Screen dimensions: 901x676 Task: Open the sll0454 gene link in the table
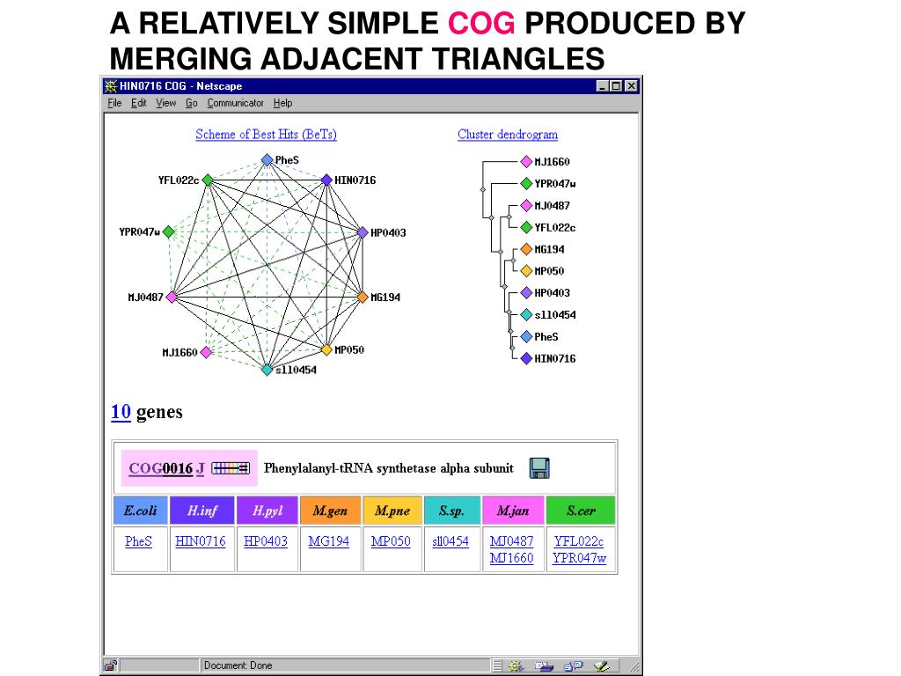click(x=450, y=541)
